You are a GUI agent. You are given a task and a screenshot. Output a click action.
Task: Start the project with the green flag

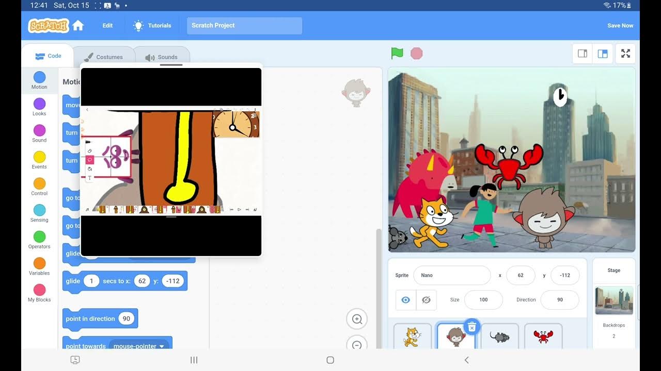click(x=397, y=53)
